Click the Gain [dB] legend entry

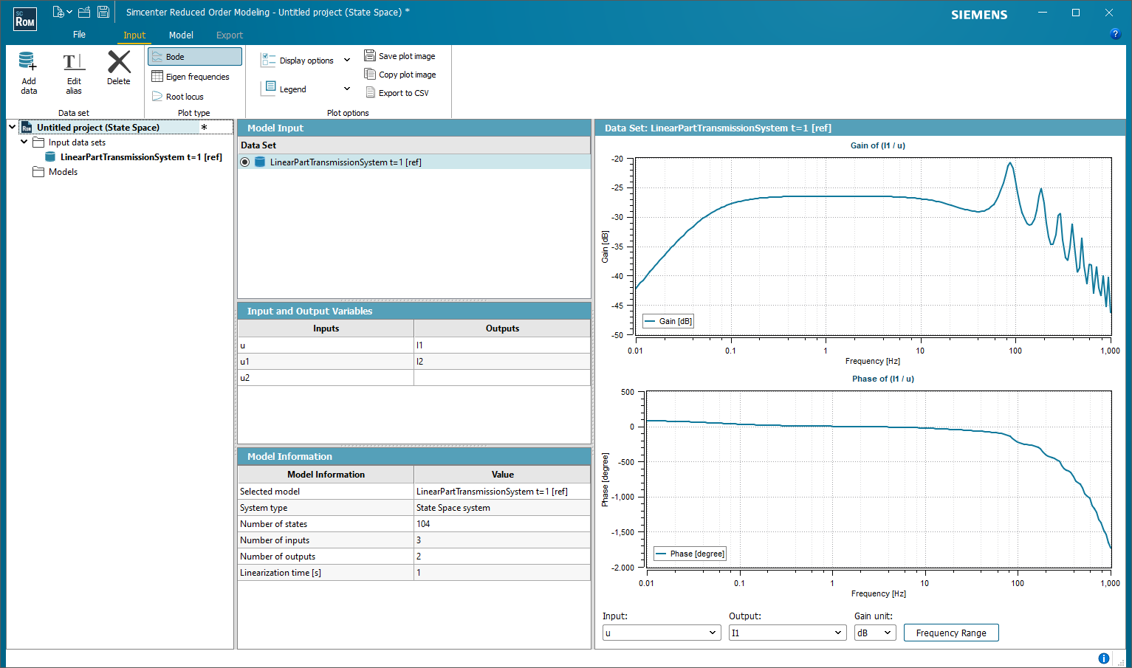(x=668, y=321)
